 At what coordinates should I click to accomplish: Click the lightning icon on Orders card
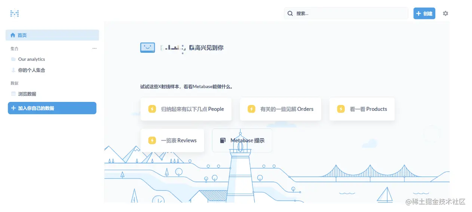pos(251,109)
